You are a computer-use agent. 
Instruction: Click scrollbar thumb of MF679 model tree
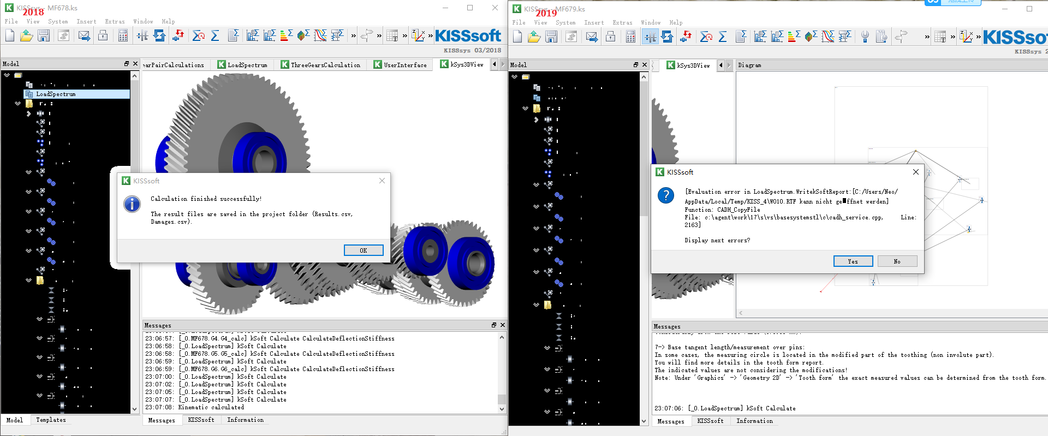tap(644, 148)
